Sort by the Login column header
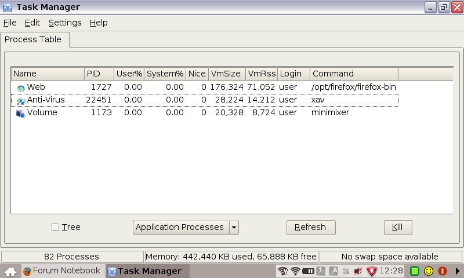464x278 pixels. click(x=294, y=74)
